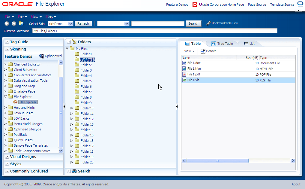Click the Bookmarkable Link chain icon
The height and width of the screenshot is (189, 305).
(x=209, y=23)
